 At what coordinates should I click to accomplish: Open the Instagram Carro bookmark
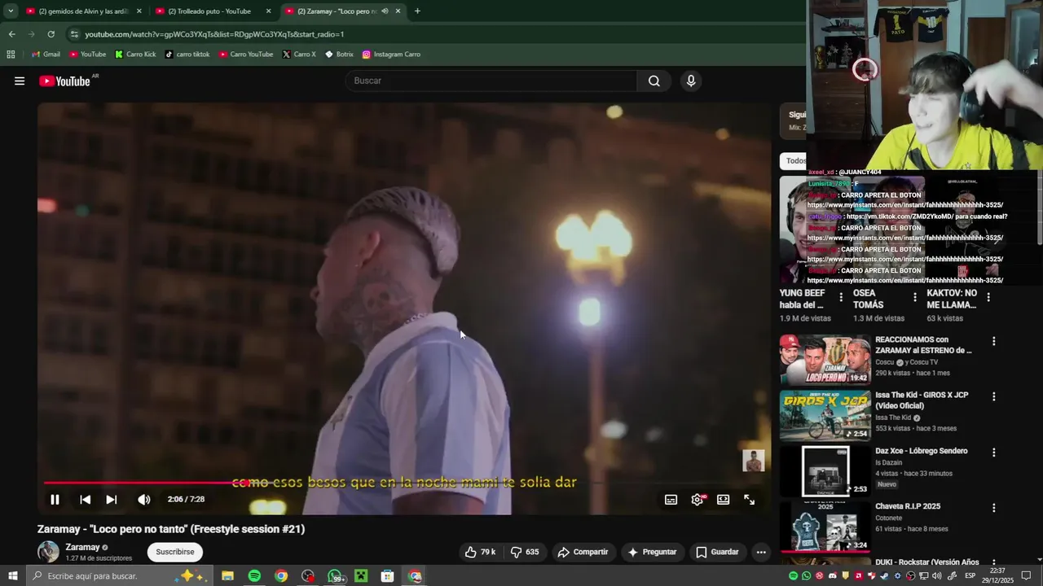(x=391, y=55)
